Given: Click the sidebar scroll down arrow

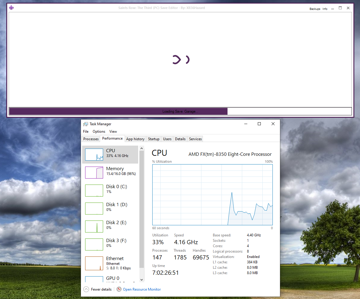Looking at the screenshot, I should click(x=142, y=280).
